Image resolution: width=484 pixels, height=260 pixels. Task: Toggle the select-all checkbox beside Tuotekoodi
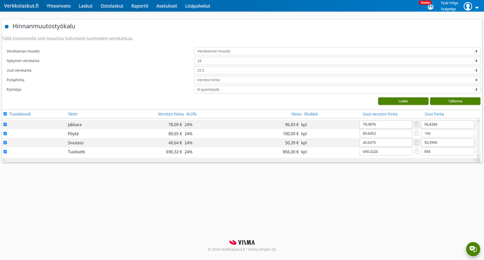coord(5,114)
